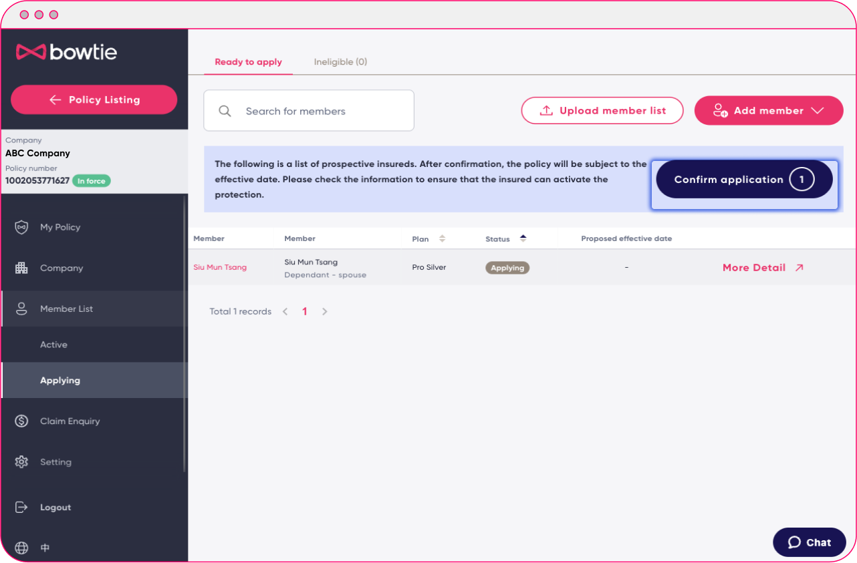Click policy number 1002053771627
This screenshot has width=857, height=563.
[x=37, y=180]
